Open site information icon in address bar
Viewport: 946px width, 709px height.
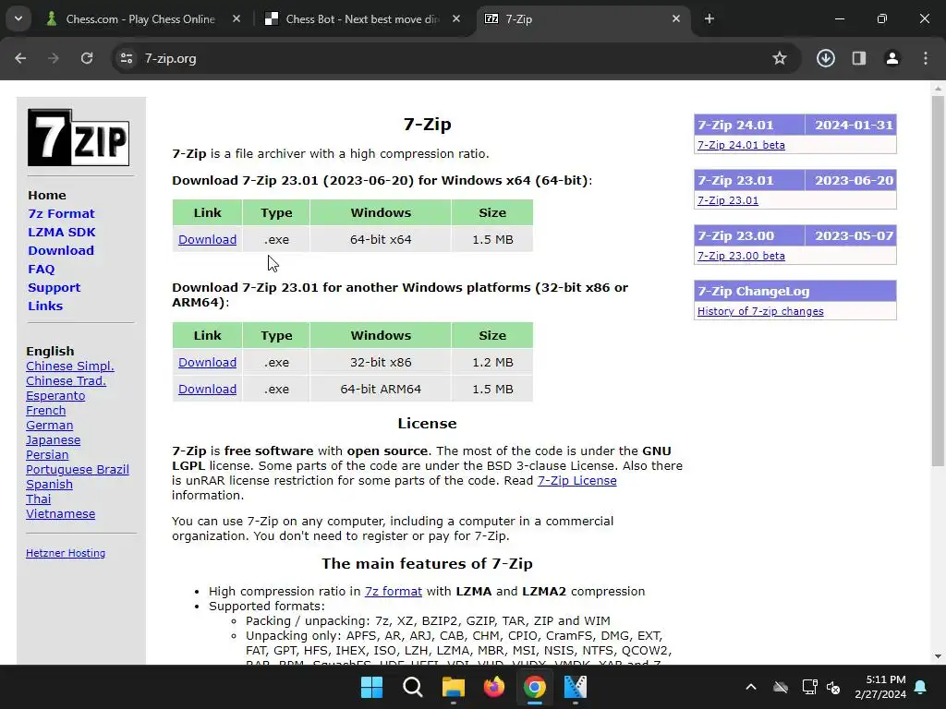[126, 58]
